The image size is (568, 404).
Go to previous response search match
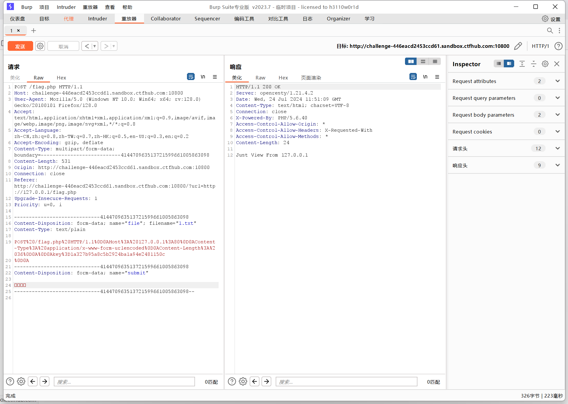pos(255,382)
